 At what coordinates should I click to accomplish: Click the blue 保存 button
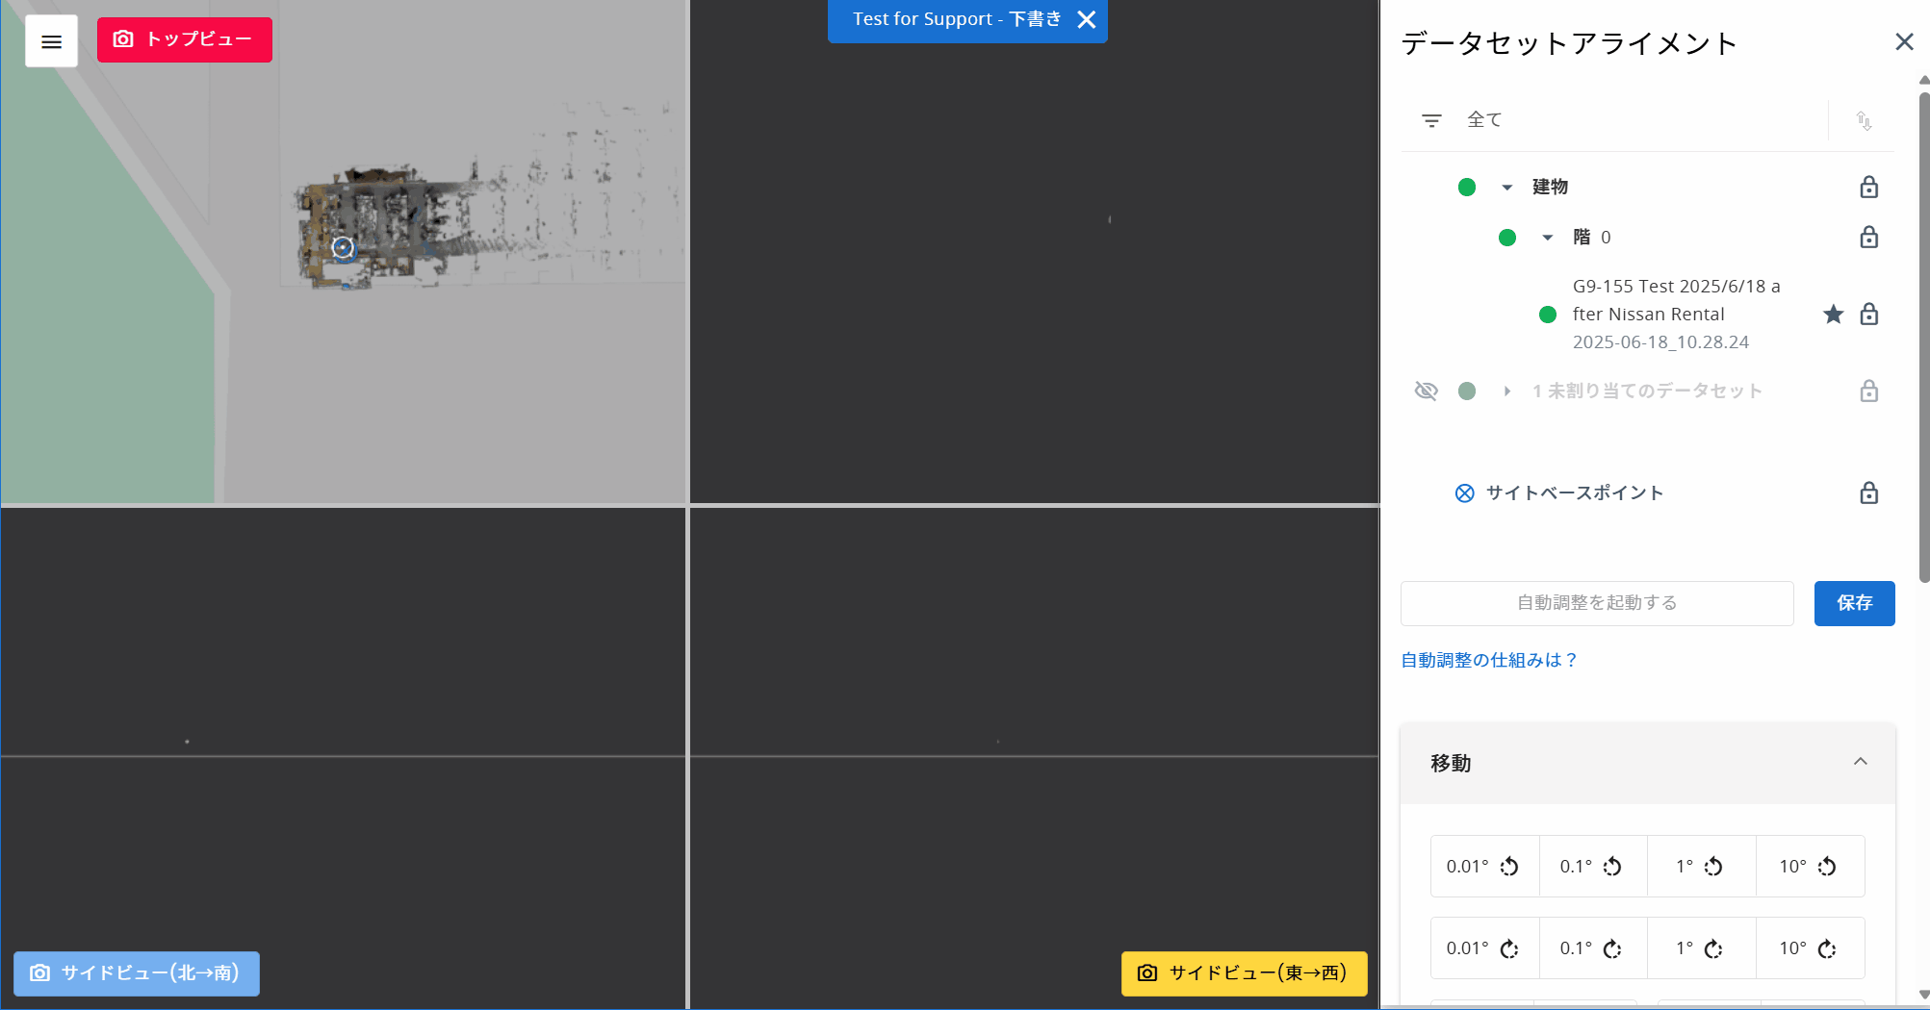tap(1854, 603)
